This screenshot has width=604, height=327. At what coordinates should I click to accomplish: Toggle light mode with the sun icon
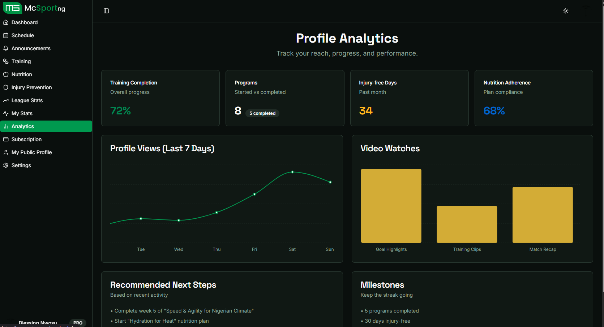565,11
